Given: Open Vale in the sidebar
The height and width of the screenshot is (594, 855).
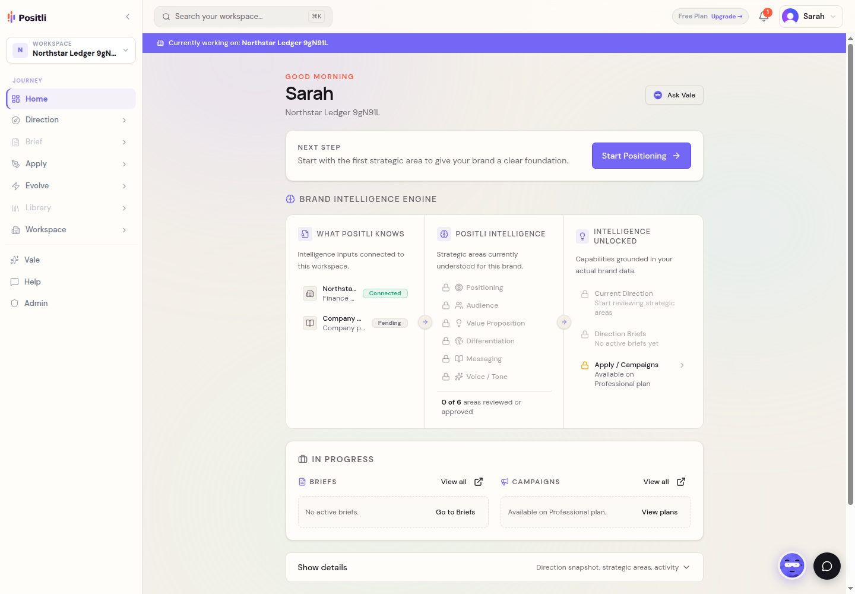Looking at the screenshot, I should [71, 260].
